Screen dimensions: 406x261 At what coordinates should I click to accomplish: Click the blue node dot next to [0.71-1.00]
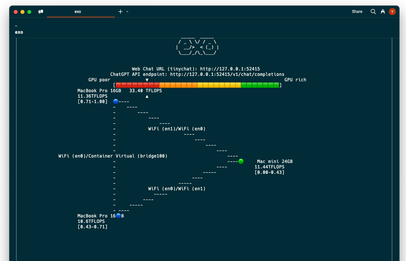pos(116,101)
